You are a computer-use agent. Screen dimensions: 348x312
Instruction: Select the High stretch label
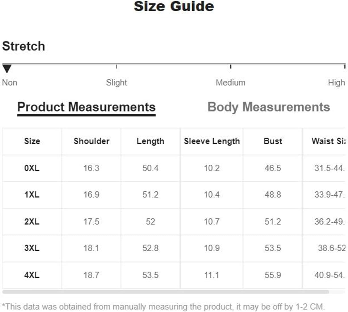pos(336,83)
